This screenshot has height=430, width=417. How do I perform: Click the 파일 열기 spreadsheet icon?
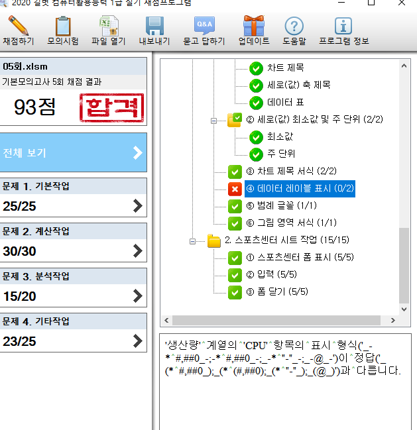pyautogui.click(x=108, y=27)
